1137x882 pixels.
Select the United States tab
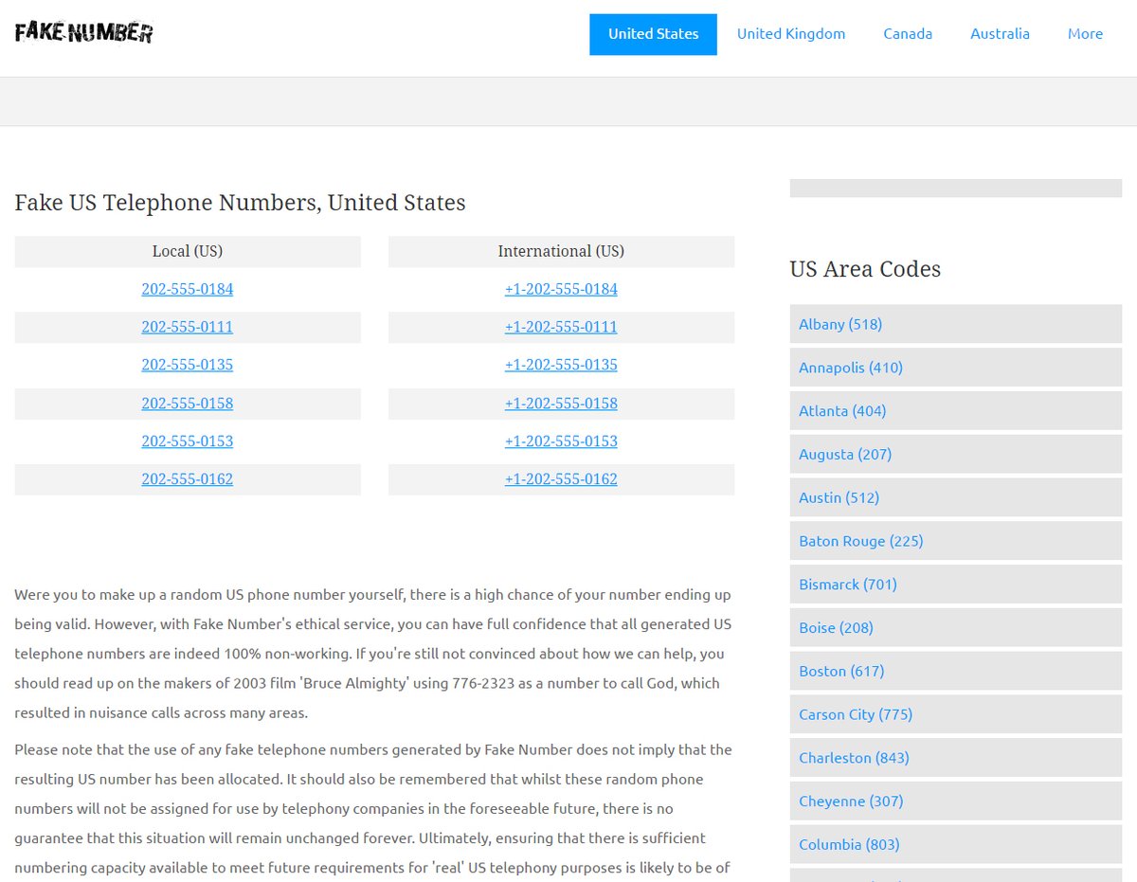click(653, 34)
